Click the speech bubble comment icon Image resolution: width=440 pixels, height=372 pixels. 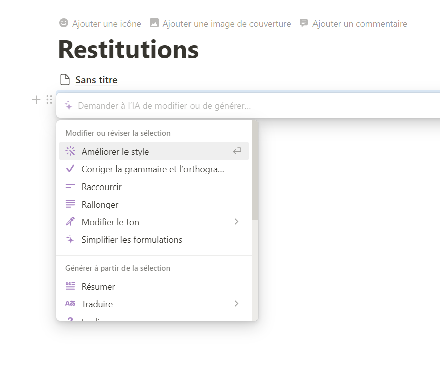pyautogui.click(x=303, y=23)
